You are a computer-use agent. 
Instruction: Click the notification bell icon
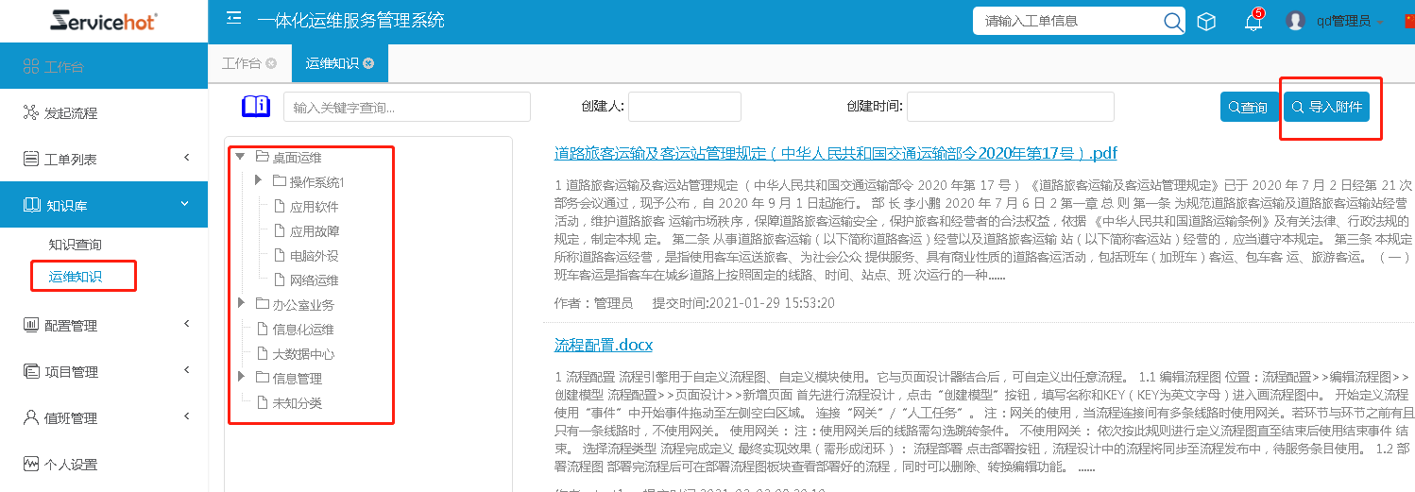point(1253,22)
